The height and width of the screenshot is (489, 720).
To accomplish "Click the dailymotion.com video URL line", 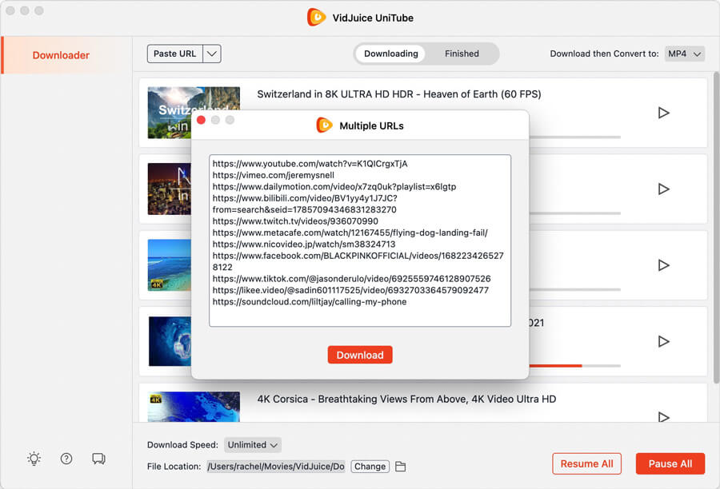I will point(334,187).
